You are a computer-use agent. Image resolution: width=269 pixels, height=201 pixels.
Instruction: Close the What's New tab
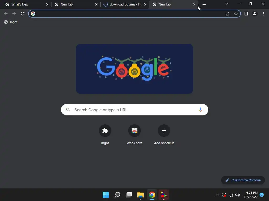pyautogui.click(x=47, y=4)
